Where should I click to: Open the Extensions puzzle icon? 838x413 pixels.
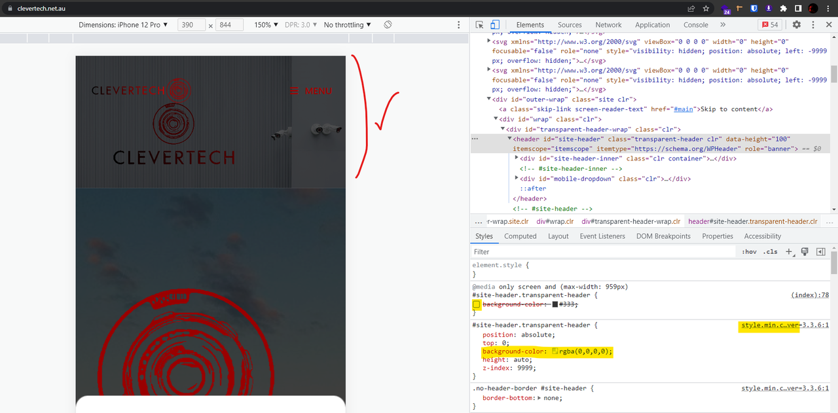pos(784,9)
